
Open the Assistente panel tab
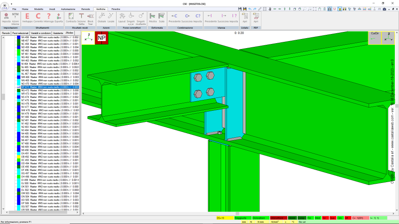58,33
